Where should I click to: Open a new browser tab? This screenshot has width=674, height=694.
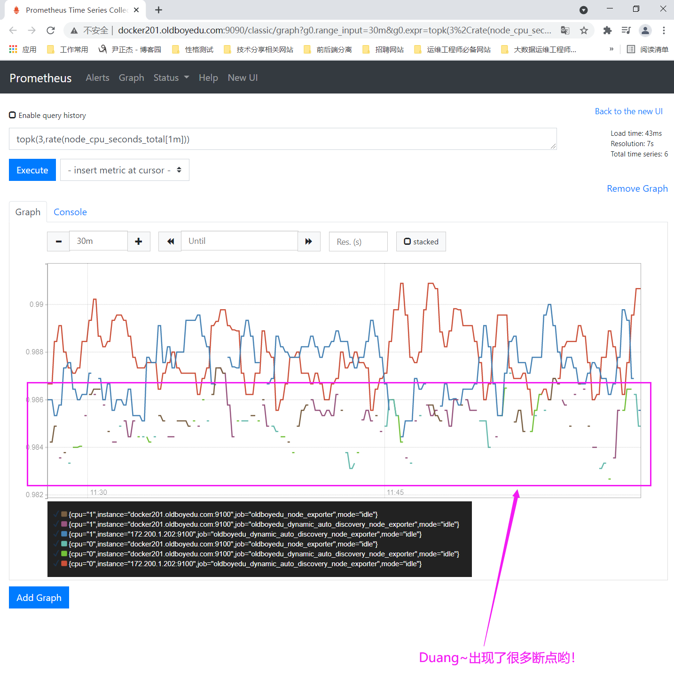(x=159, y=10)
